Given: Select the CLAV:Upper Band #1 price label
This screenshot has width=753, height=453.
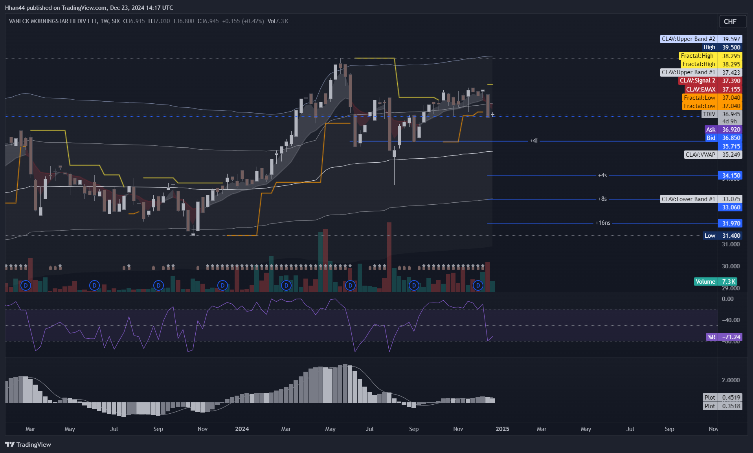Looking at the screenshot, I should click(x=701, y=72).
